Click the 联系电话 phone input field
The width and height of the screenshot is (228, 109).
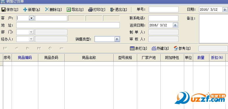(x=163, y=18)
